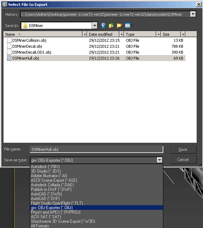This screenshot has width=203, height=228.
Task: Open the Save in folder dropdown
Action: 94,26
